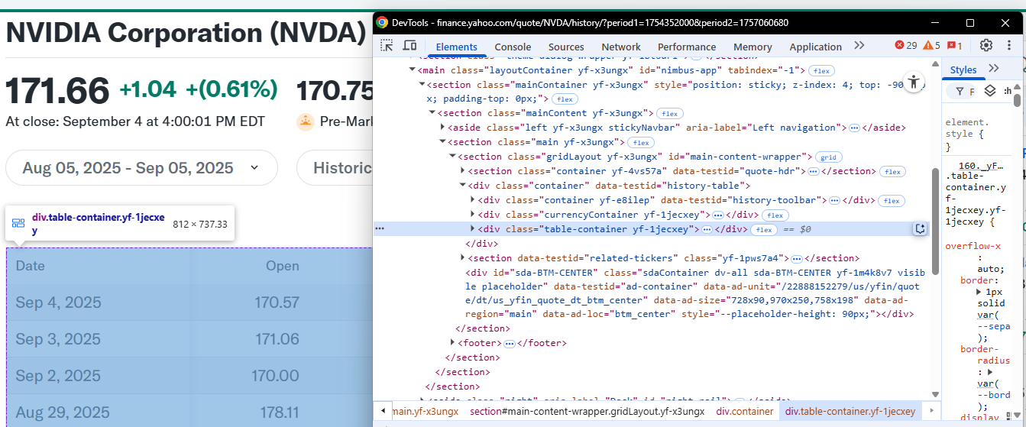Toggle CSS layers view icon
The width and height of the screenshot is (1026, 427).
coord(990,92)
